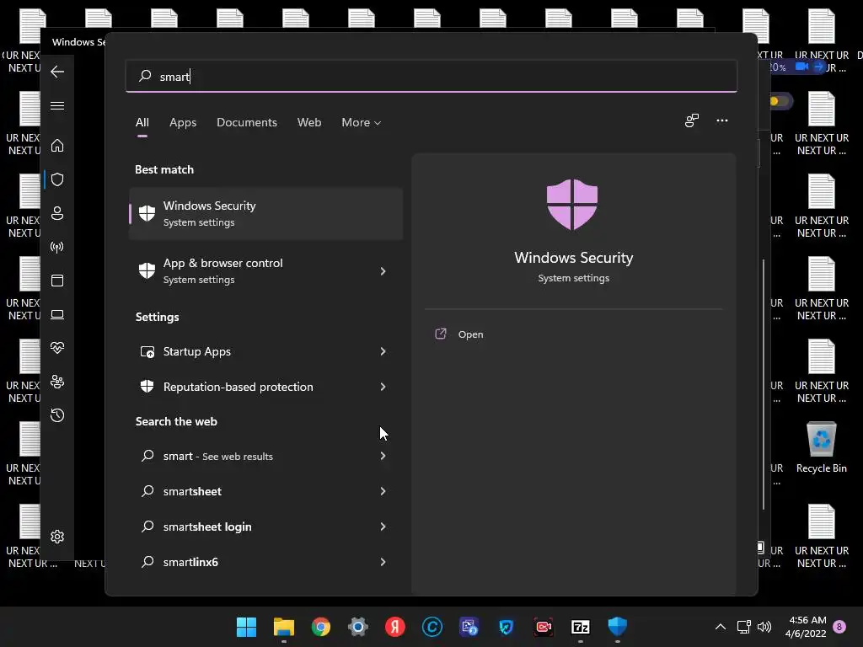The width and height of the screenshot is (863, 647).
Task: Switch to the Apps search tab
Action: pos(183,122)
